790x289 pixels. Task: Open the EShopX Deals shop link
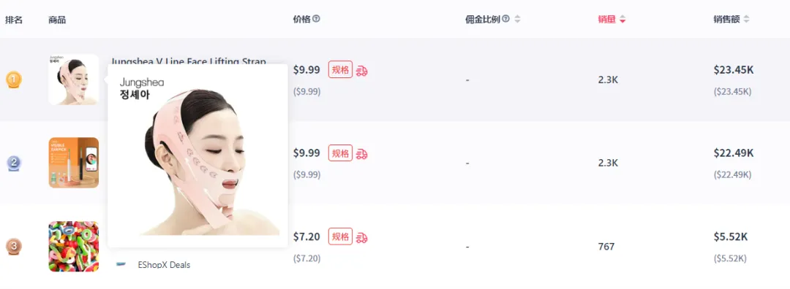coord(164,264)
